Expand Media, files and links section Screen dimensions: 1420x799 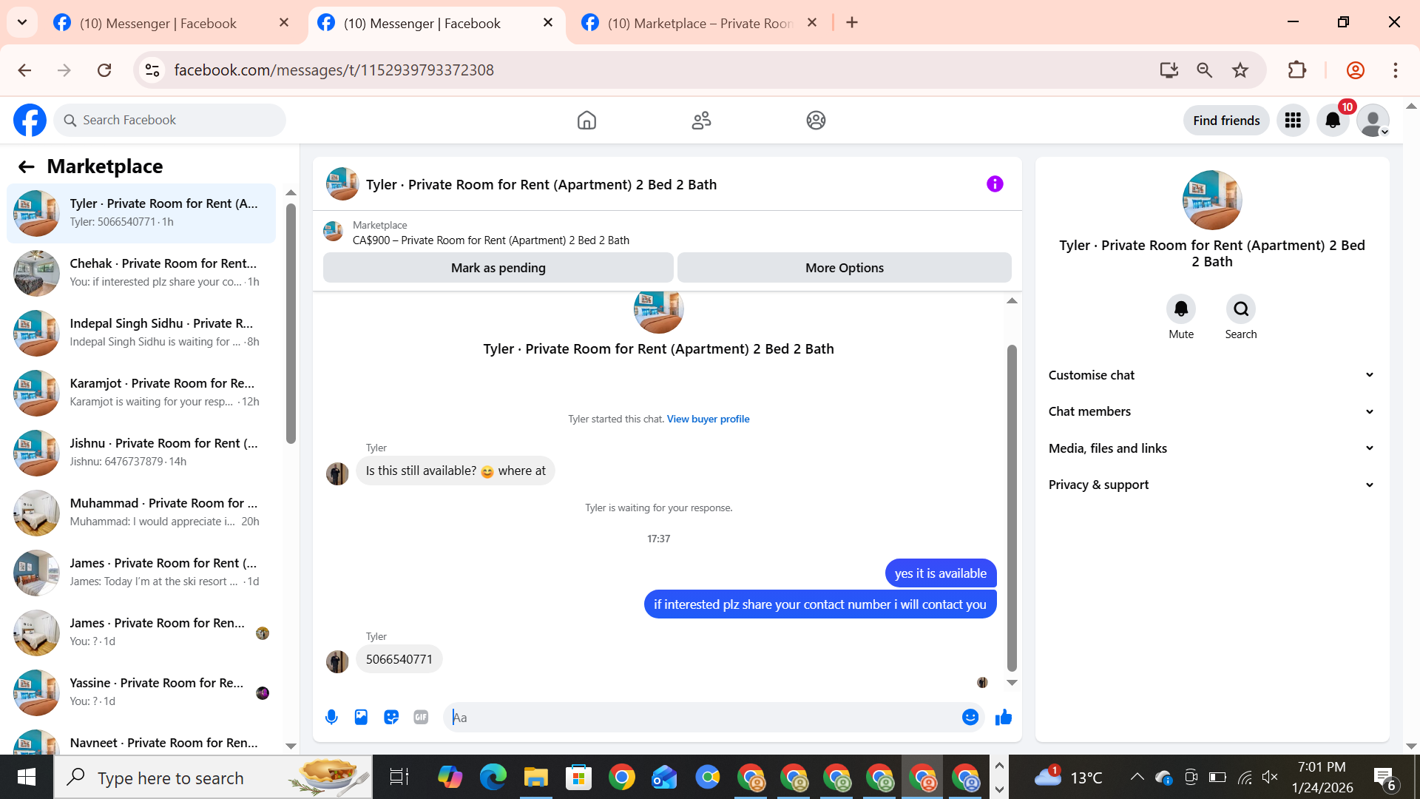pos(1211,448)
